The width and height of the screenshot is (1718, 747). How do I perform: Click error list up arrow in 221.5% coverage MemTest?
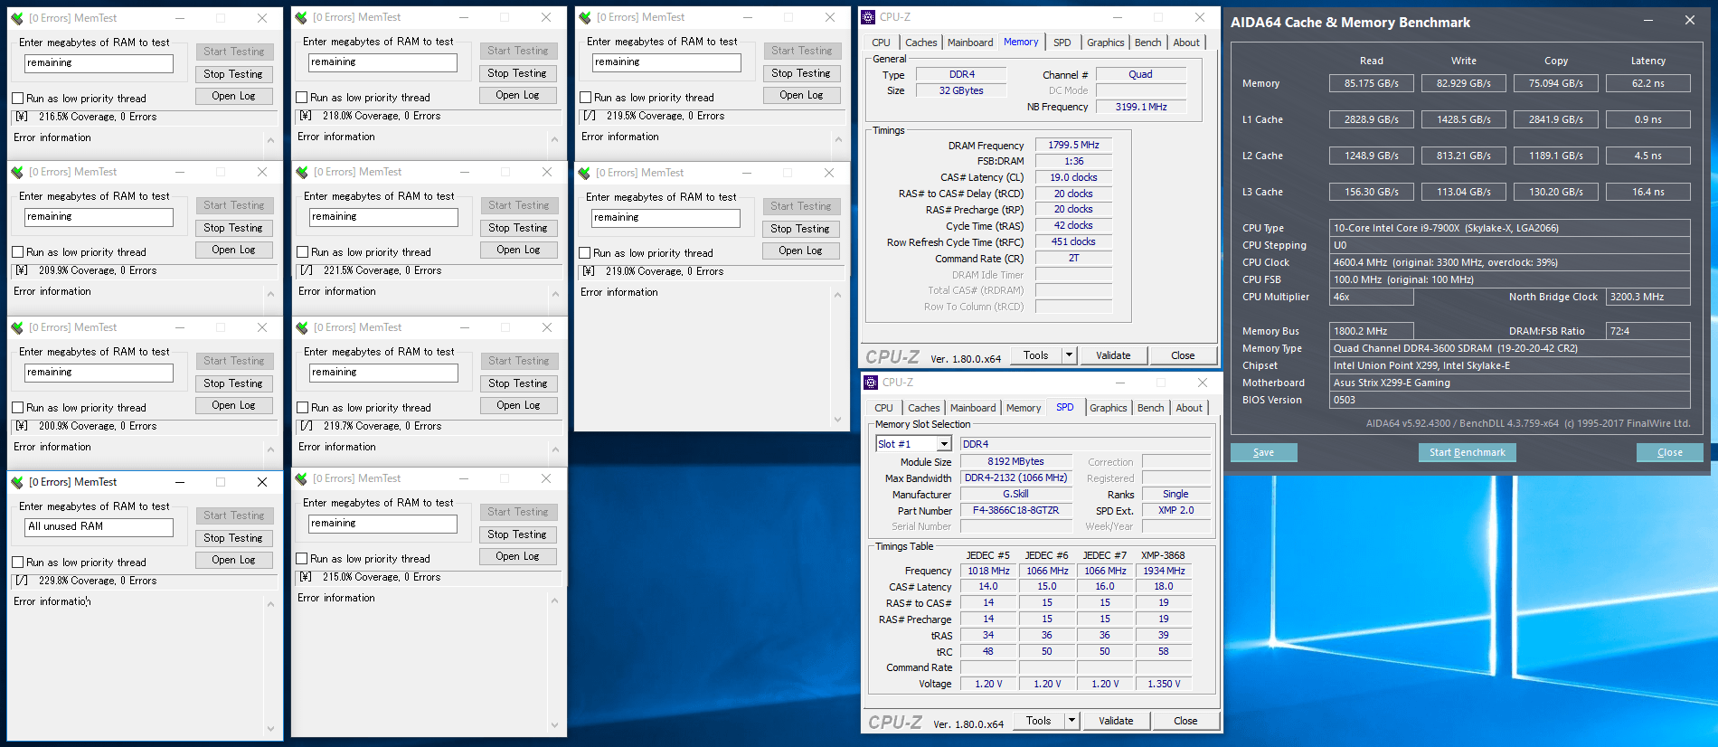[x=555, y=294]
